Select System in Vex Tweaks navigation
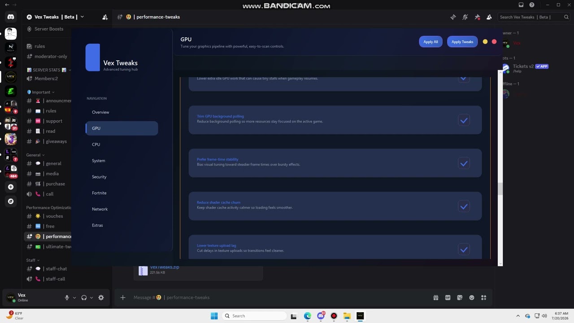This screenshot has height=323, width=574. (122, 161)
